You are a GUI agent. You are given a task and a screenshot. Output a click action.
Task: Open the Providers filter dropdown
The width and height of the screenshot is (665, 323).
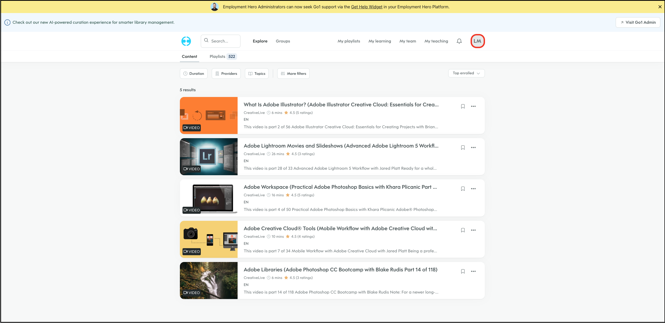[x=226, y=74]
